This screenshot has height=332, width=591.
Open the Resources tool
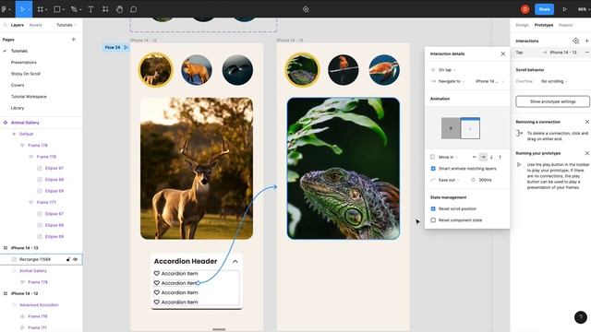(105, 9)
